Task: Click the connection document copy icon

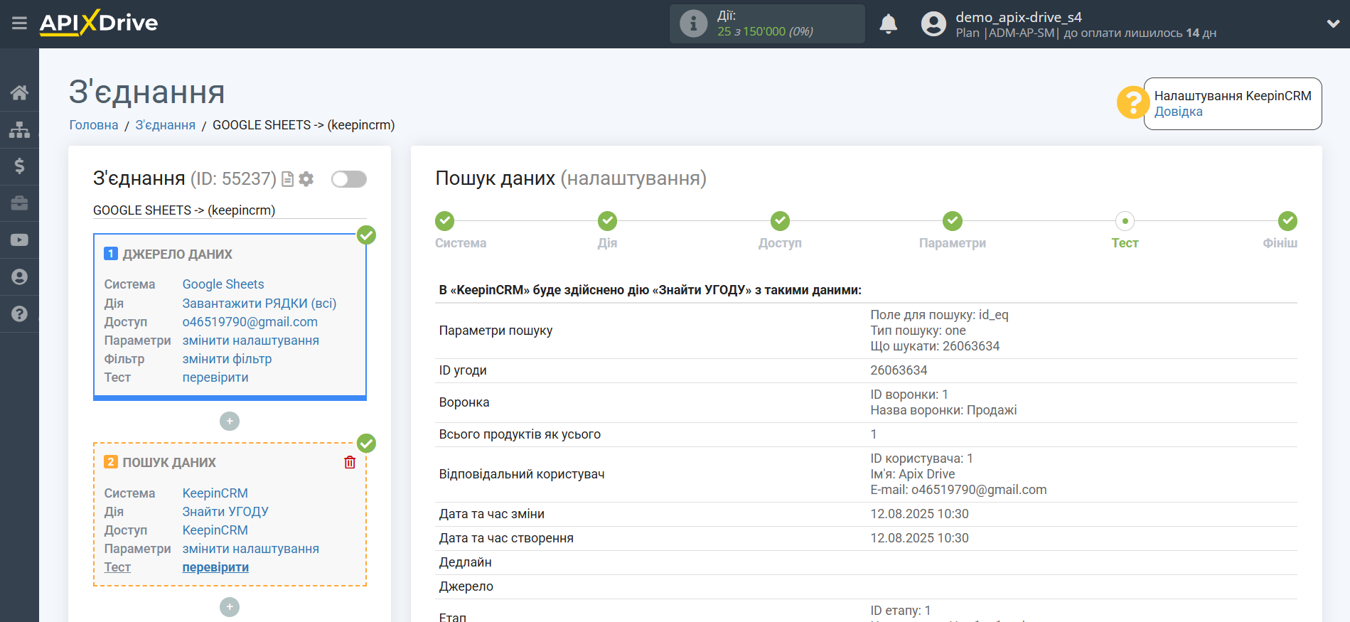Action: coord(288,179)
